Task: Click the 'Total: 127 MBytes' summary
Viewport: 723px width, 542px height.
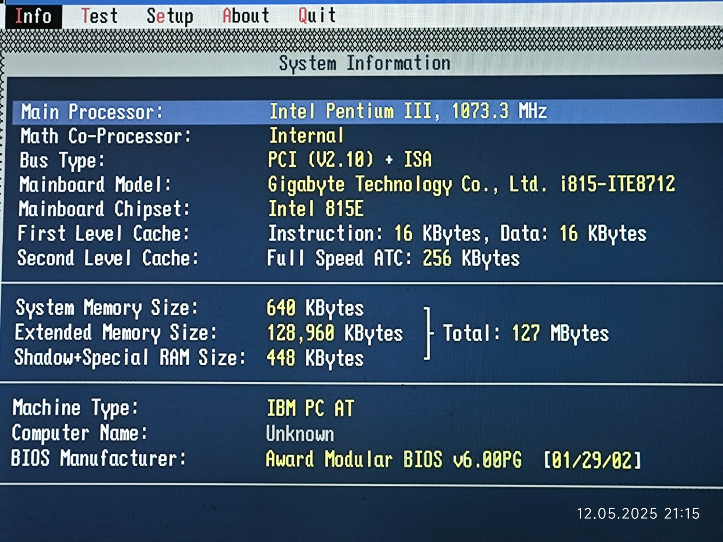Action: pos(526,333)
